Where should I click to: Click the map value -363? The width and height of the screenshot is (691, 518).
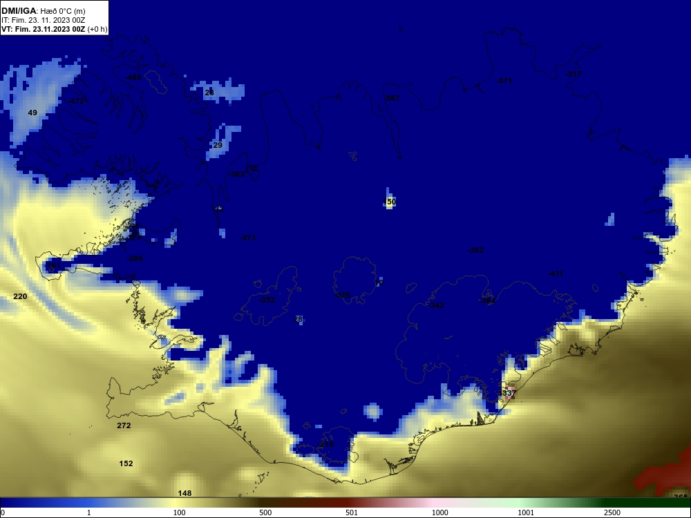point(236,175)
